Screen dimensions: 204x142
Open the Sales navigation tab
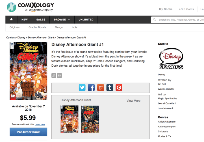click(41, 19)
